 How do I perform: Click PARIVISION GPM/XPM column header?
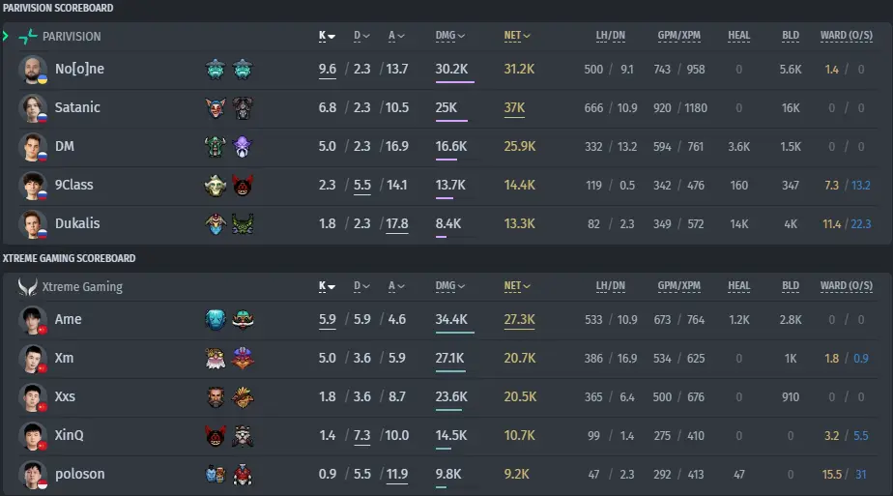click(x=678, y=36)
